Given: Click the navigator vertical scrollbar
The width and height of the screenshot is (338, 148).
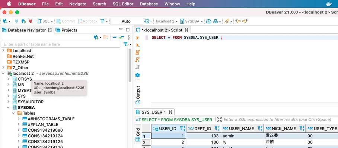Looking at the screenshot, I should pyautogui.click(x=130, y=65).
